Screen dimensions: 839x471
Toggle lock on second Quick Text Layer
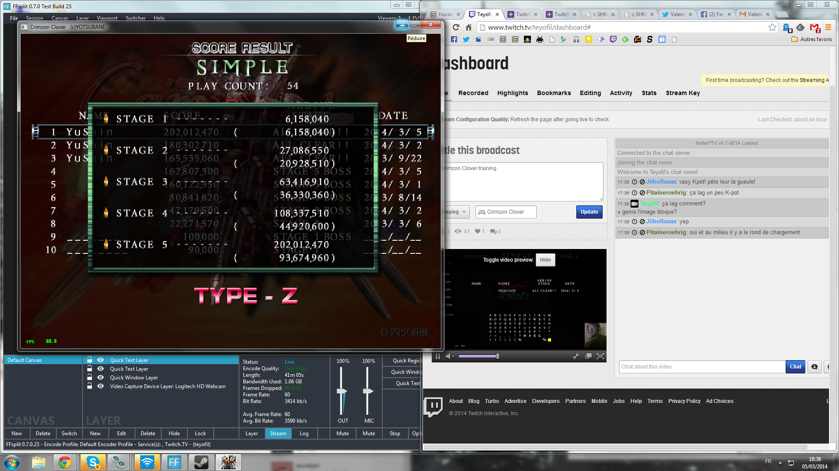(x=90, y=369)
